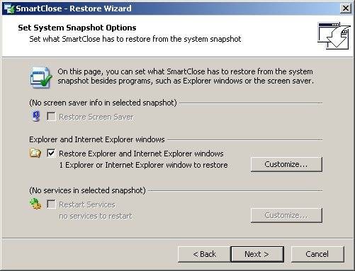Click 'Explorer and Internet Explorer windows' group label

click(97, 139)
